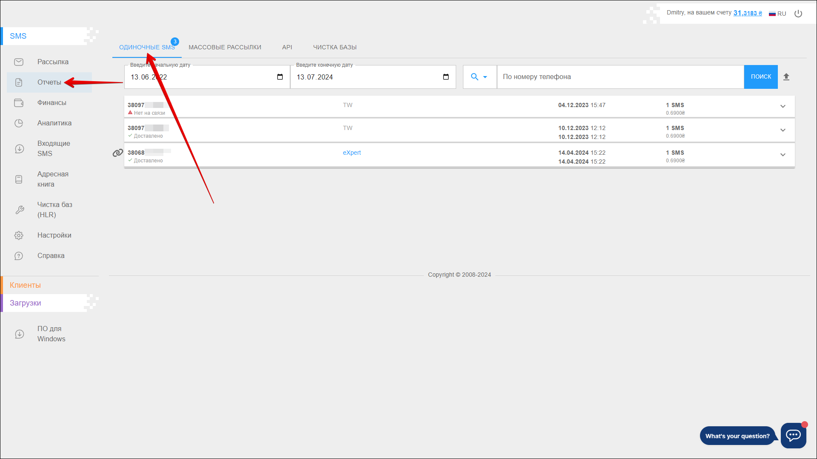
Task: Click the link chain icon beside 38068
Action: [x=117, y=153]
